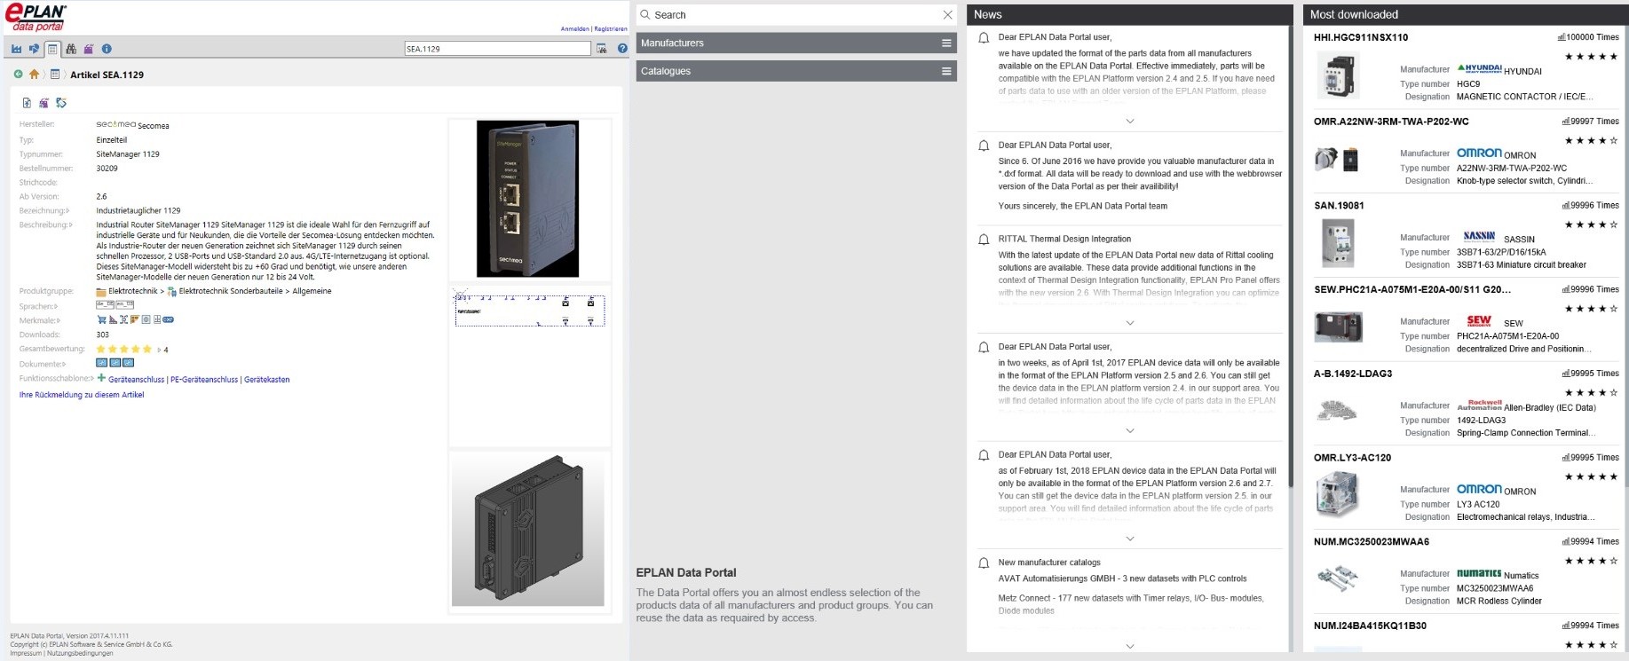Open the Geräteanschluss link
This screenshot has height=661, width=1629.
coord(137,380)
